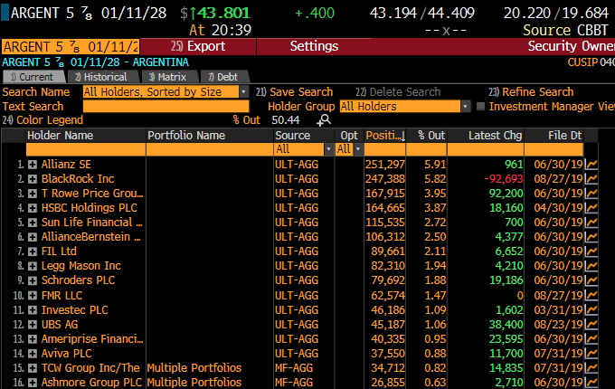Viewport: 615px width, 389px height.
Task: Open chart icon for T Rowe Price row
Action: coord(591,194)
